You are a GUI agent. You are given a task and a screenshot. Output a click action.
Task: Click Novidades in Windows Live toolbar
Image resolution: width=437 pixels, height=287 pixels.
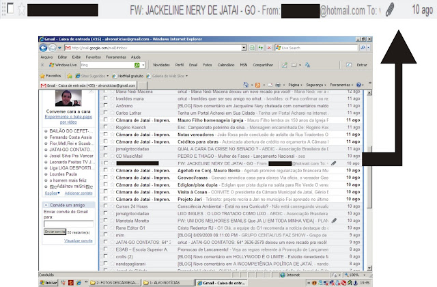pyautogui.click(x=161, y=65)
